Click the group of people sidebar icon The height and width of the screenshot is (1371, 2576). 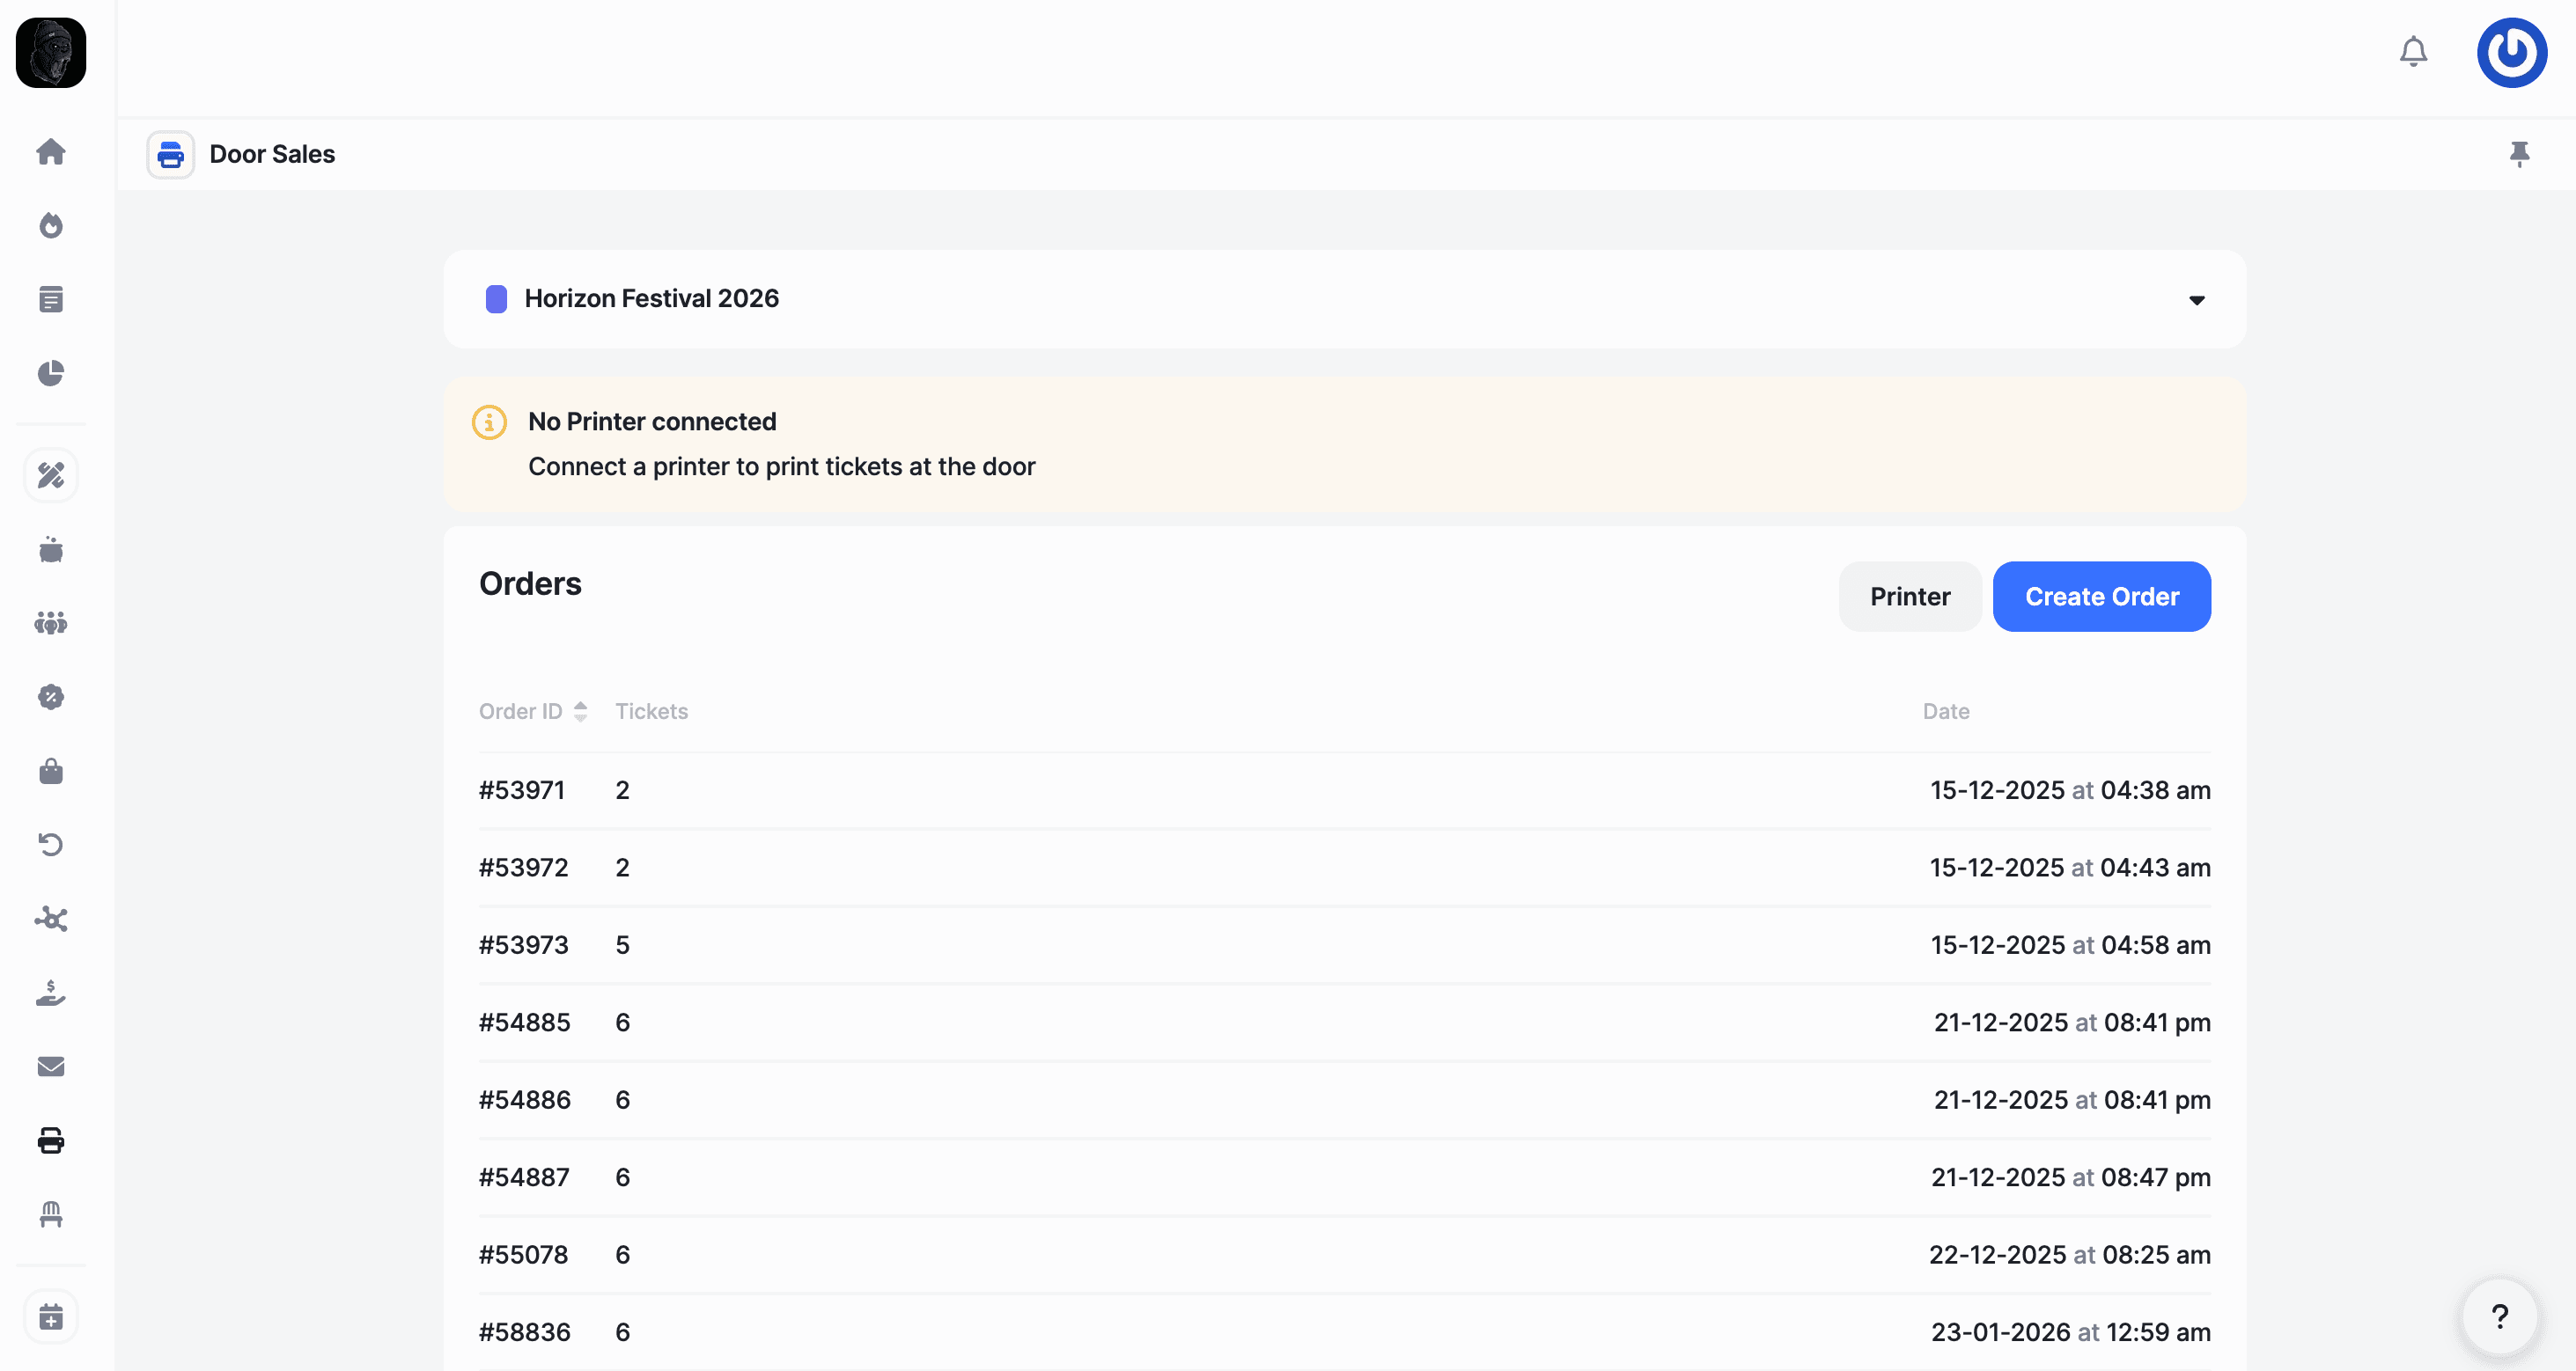click(51, 624)
